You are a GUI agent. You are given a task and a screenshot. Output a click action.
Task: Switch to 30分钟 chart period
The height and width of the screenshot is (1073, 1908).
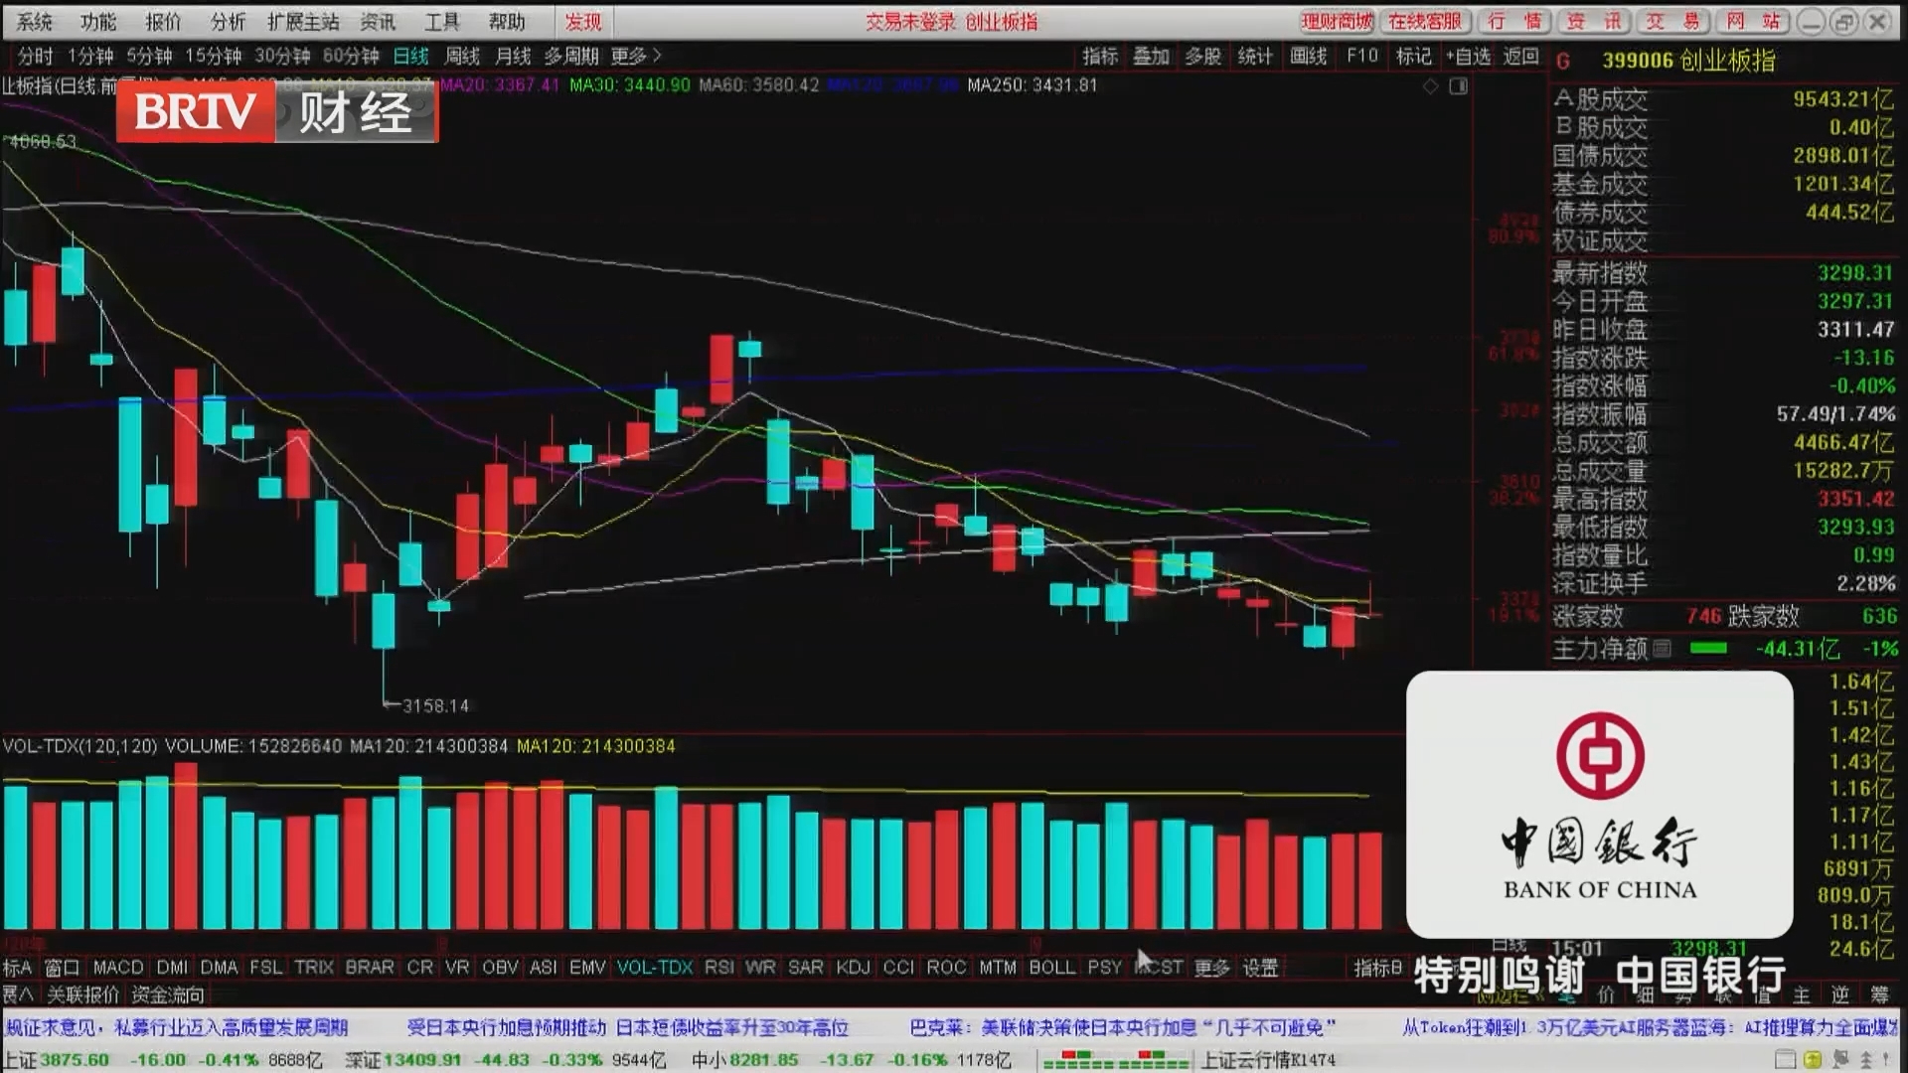point(282,57)
